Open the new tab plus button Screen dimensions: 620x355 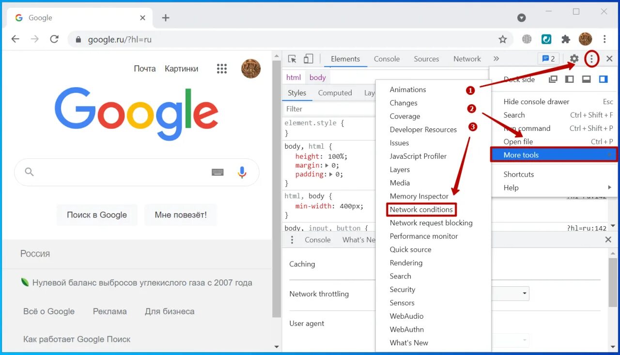166,18
